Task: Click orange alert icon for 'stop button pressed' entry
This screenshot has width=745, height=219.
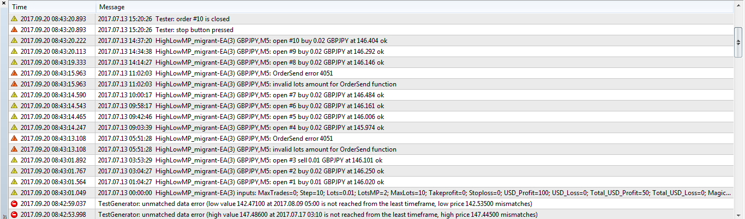Action: 14,30
